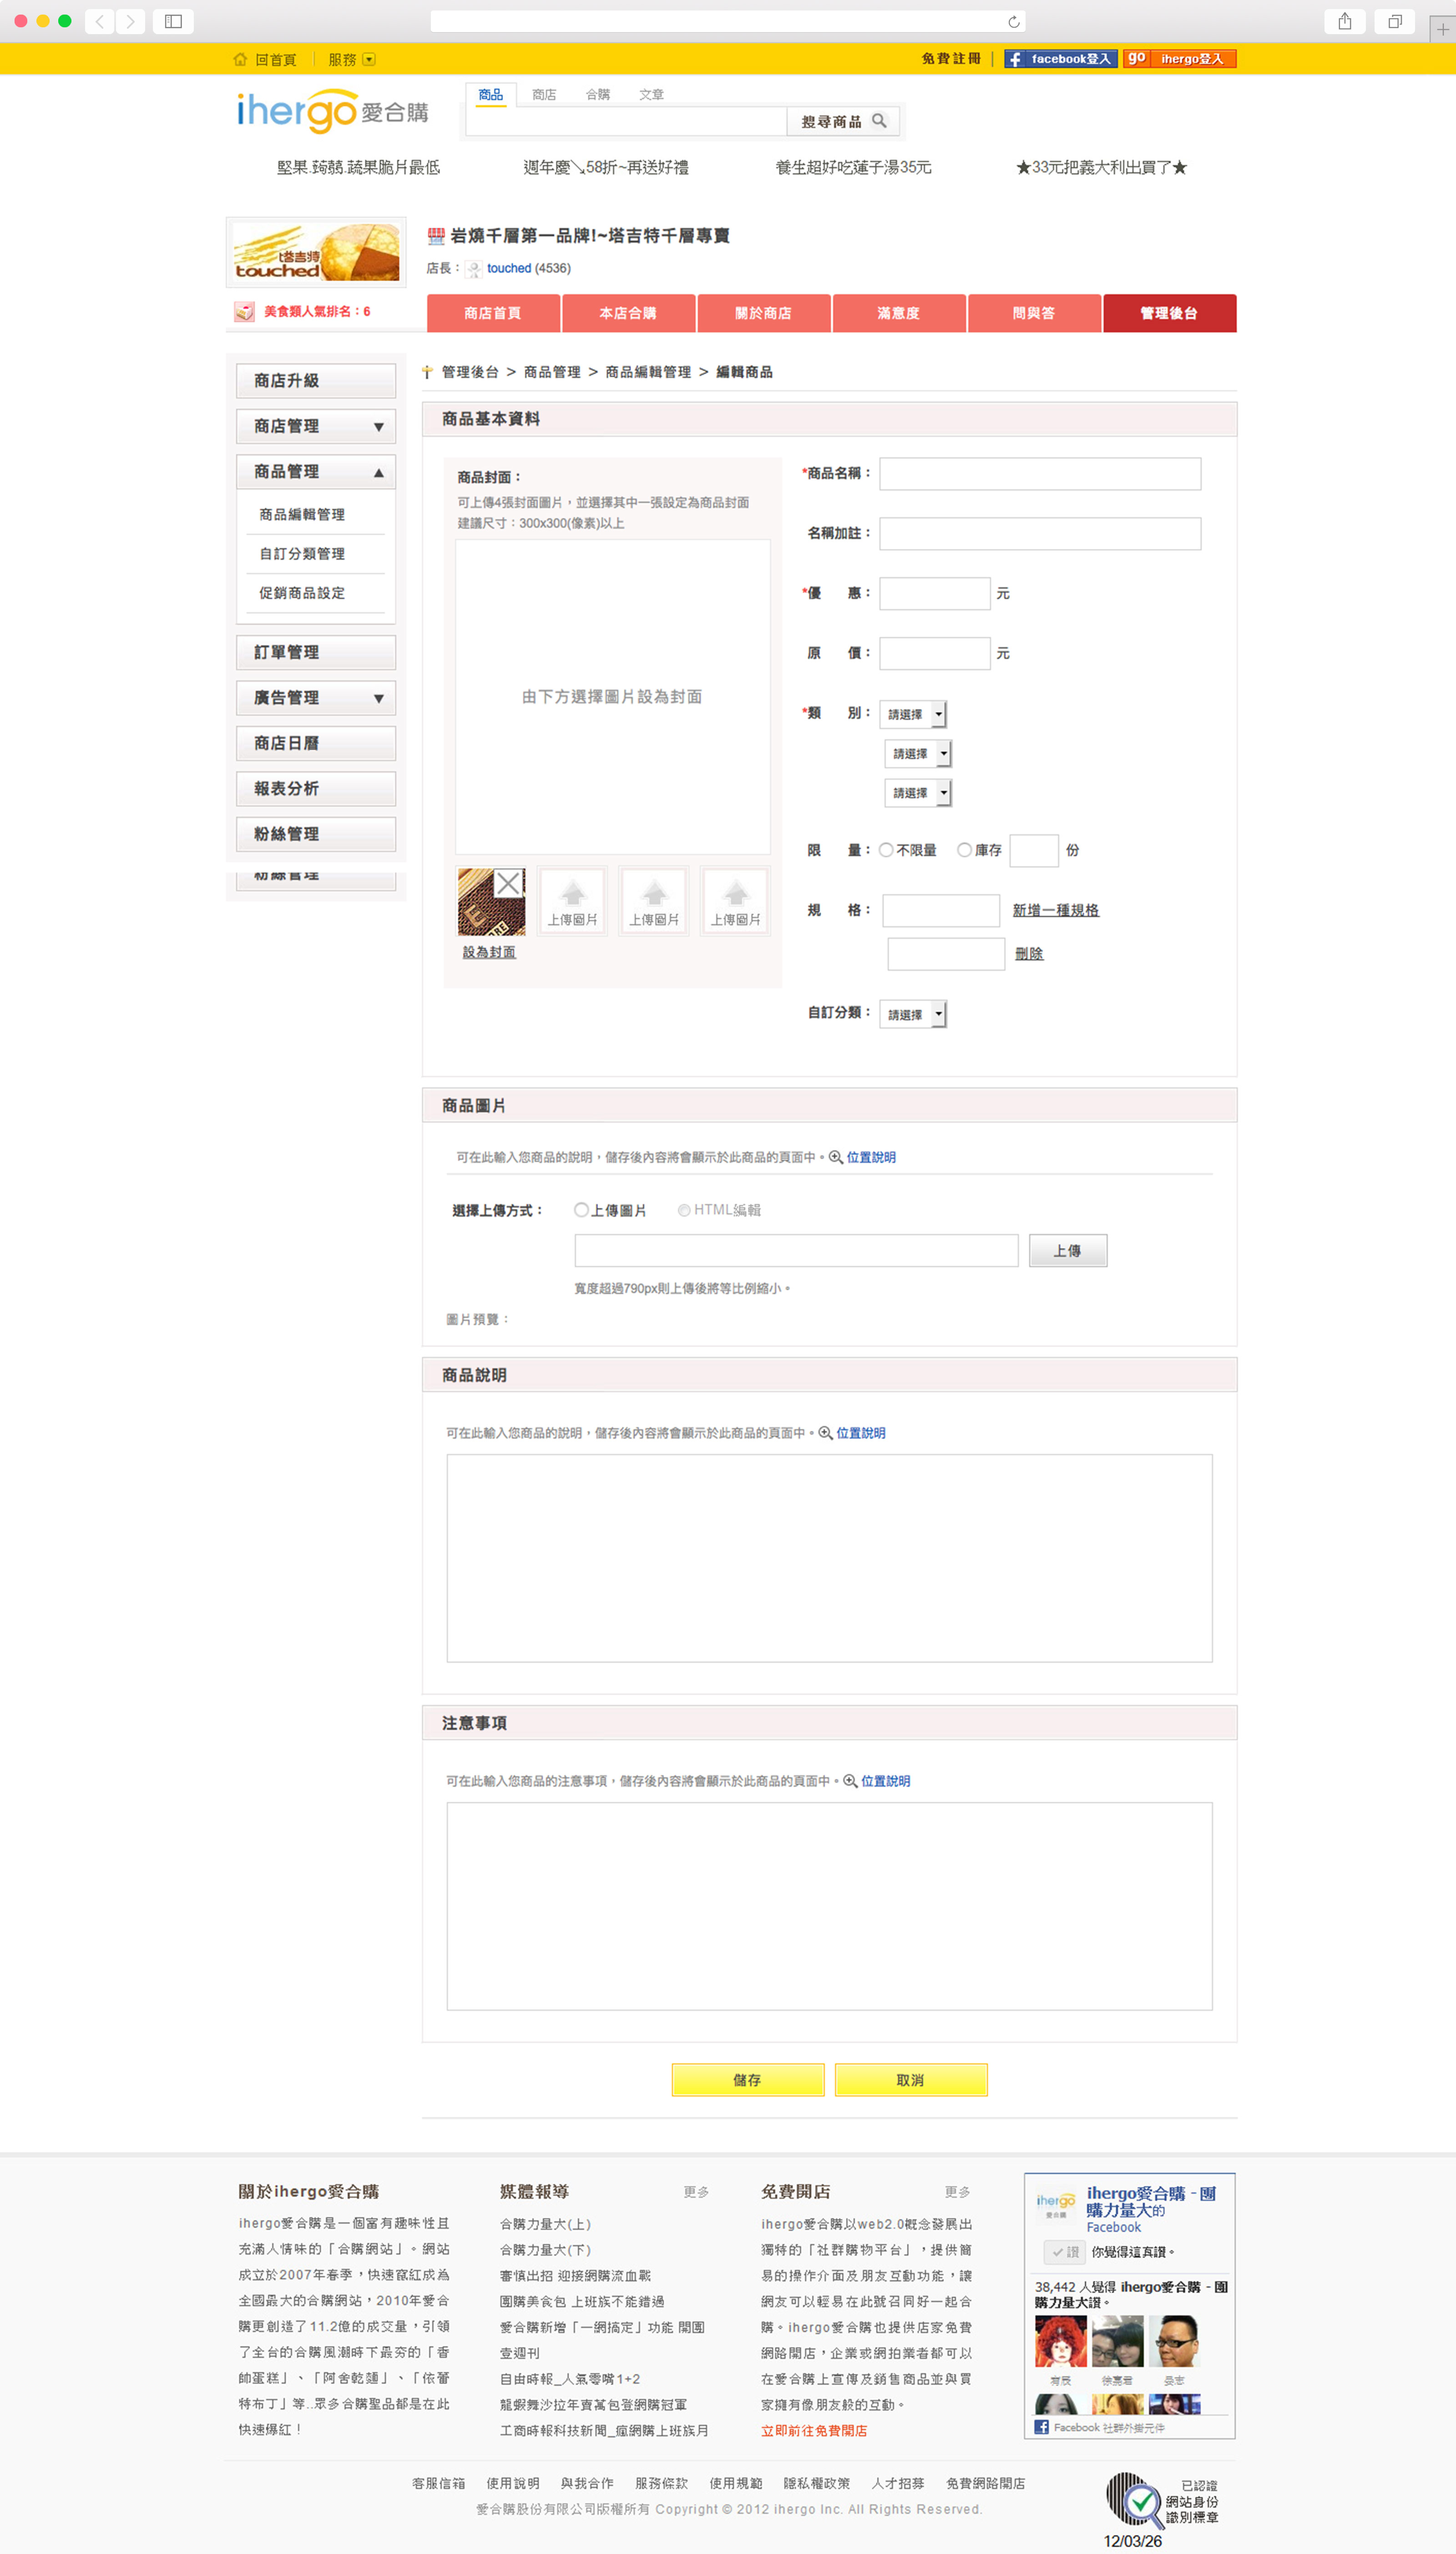Click the home icon beside 回首頁

[x=240, y=59]
